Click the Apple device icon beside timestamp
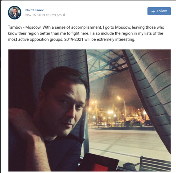 pos(64,15)
